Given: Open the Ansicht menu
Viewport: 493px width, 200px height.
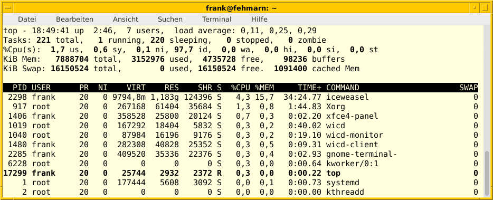Looking at the screenshot, I should pyautogui.click(x=126, y=19).
